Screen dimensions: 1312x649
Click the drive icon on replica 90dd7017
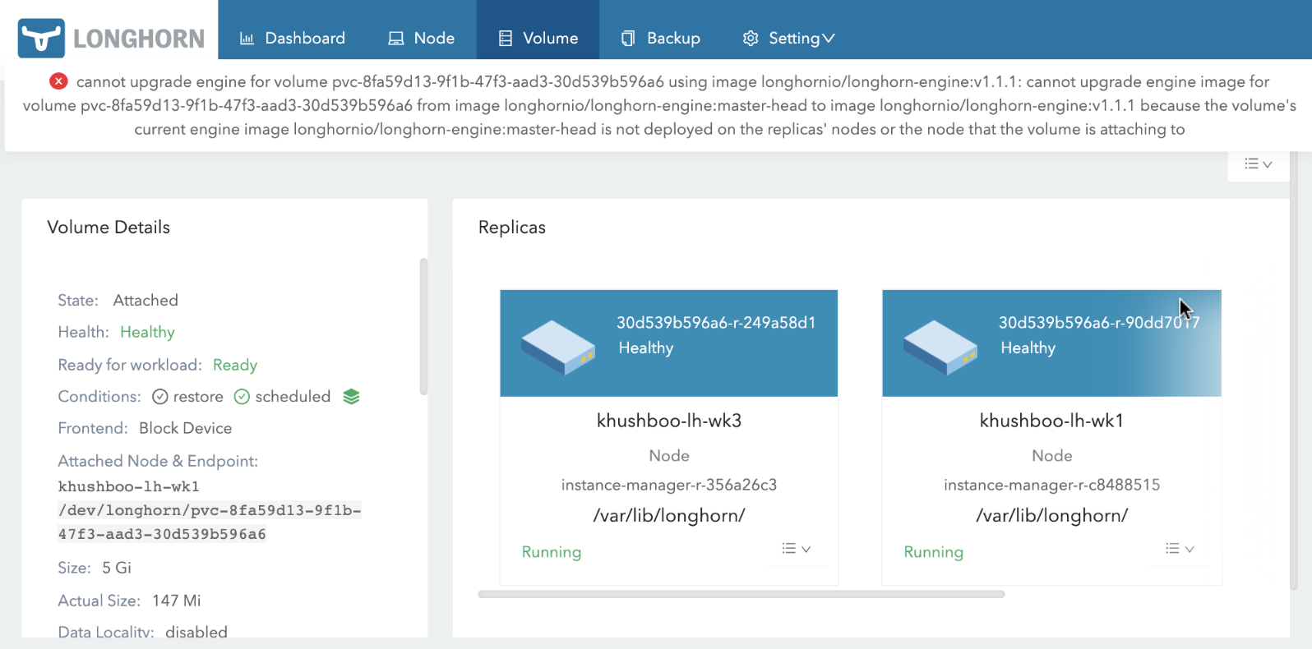[x=940, y=348]
